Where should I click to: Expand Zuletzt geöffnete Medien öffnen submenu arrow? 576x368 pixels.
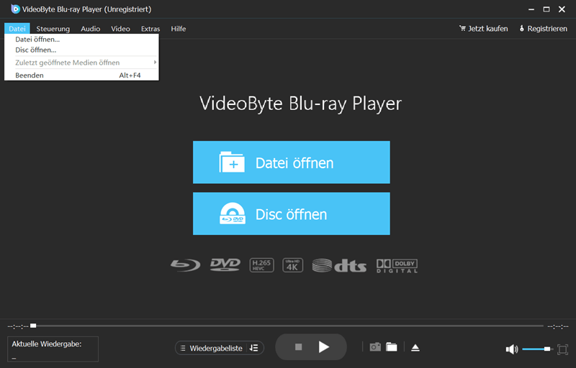155,63
